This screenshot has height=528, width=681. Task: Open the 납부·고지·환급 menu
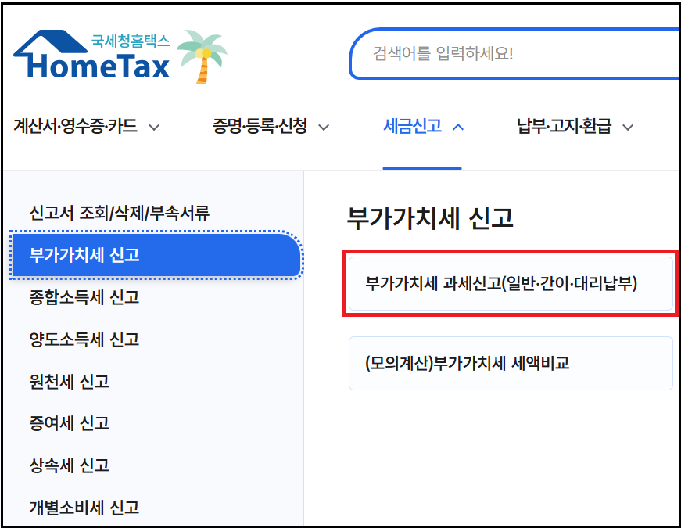(564, 127)
